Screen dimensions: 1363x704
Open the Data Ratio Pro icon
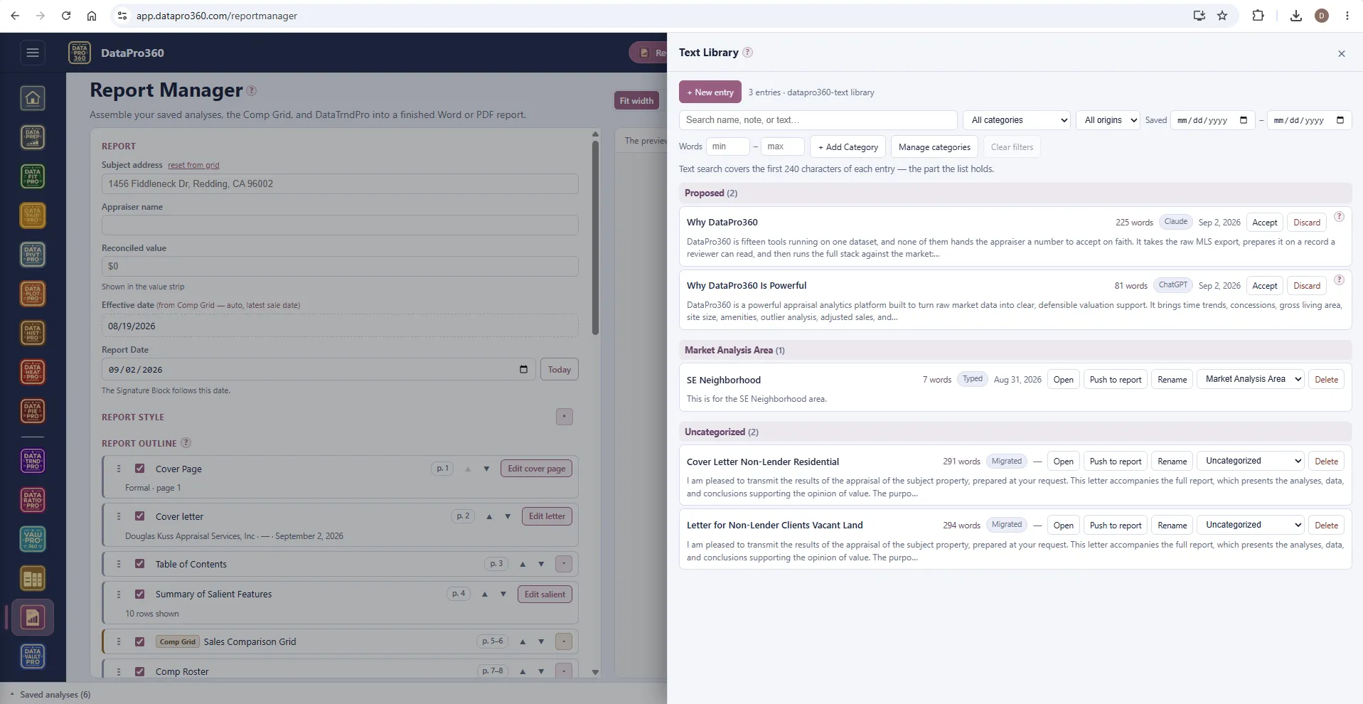(x=33, y=501)
